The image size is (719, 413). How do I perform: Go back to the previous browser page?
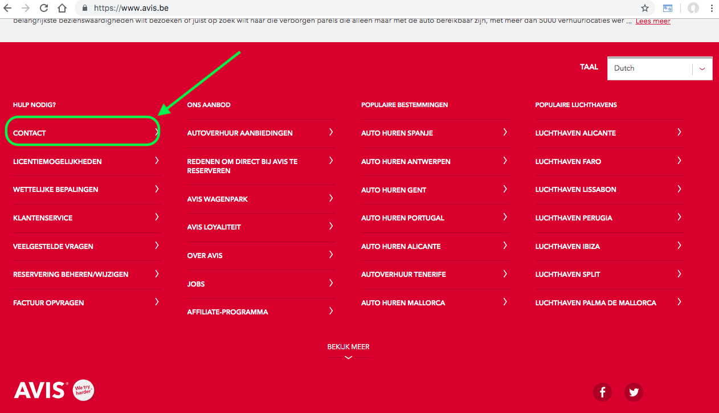[7, 9]
